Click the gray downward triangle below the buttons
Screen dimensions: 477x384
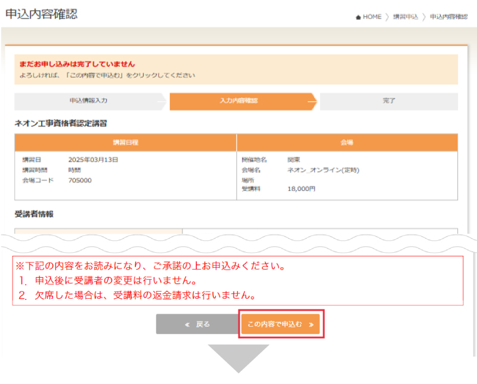click(238, 357)
